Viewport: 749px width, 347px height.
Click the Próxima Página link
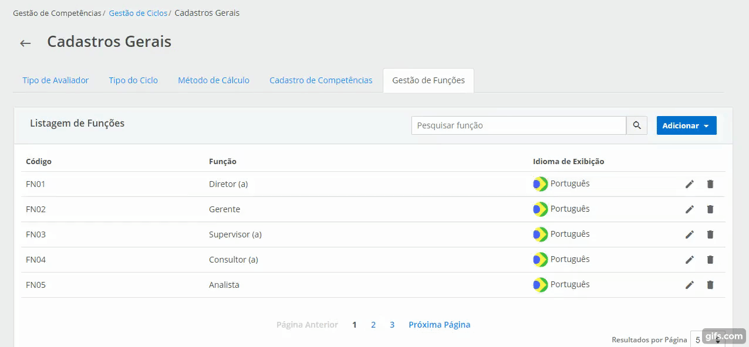439,325
